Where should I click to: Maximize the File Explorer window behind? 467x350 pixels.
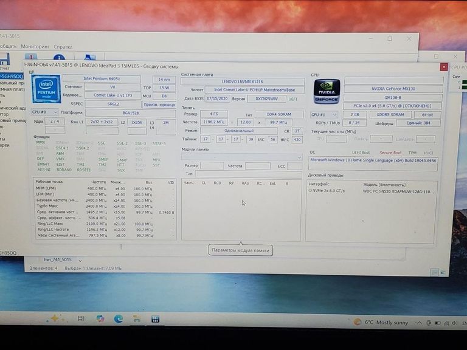point(436,57)
